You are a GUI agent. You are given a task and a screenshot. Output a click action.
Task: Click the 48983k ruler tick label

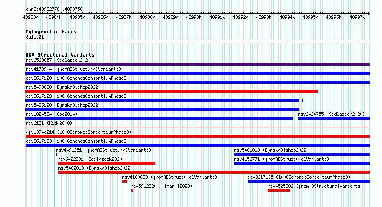click(x=30, y=17)
